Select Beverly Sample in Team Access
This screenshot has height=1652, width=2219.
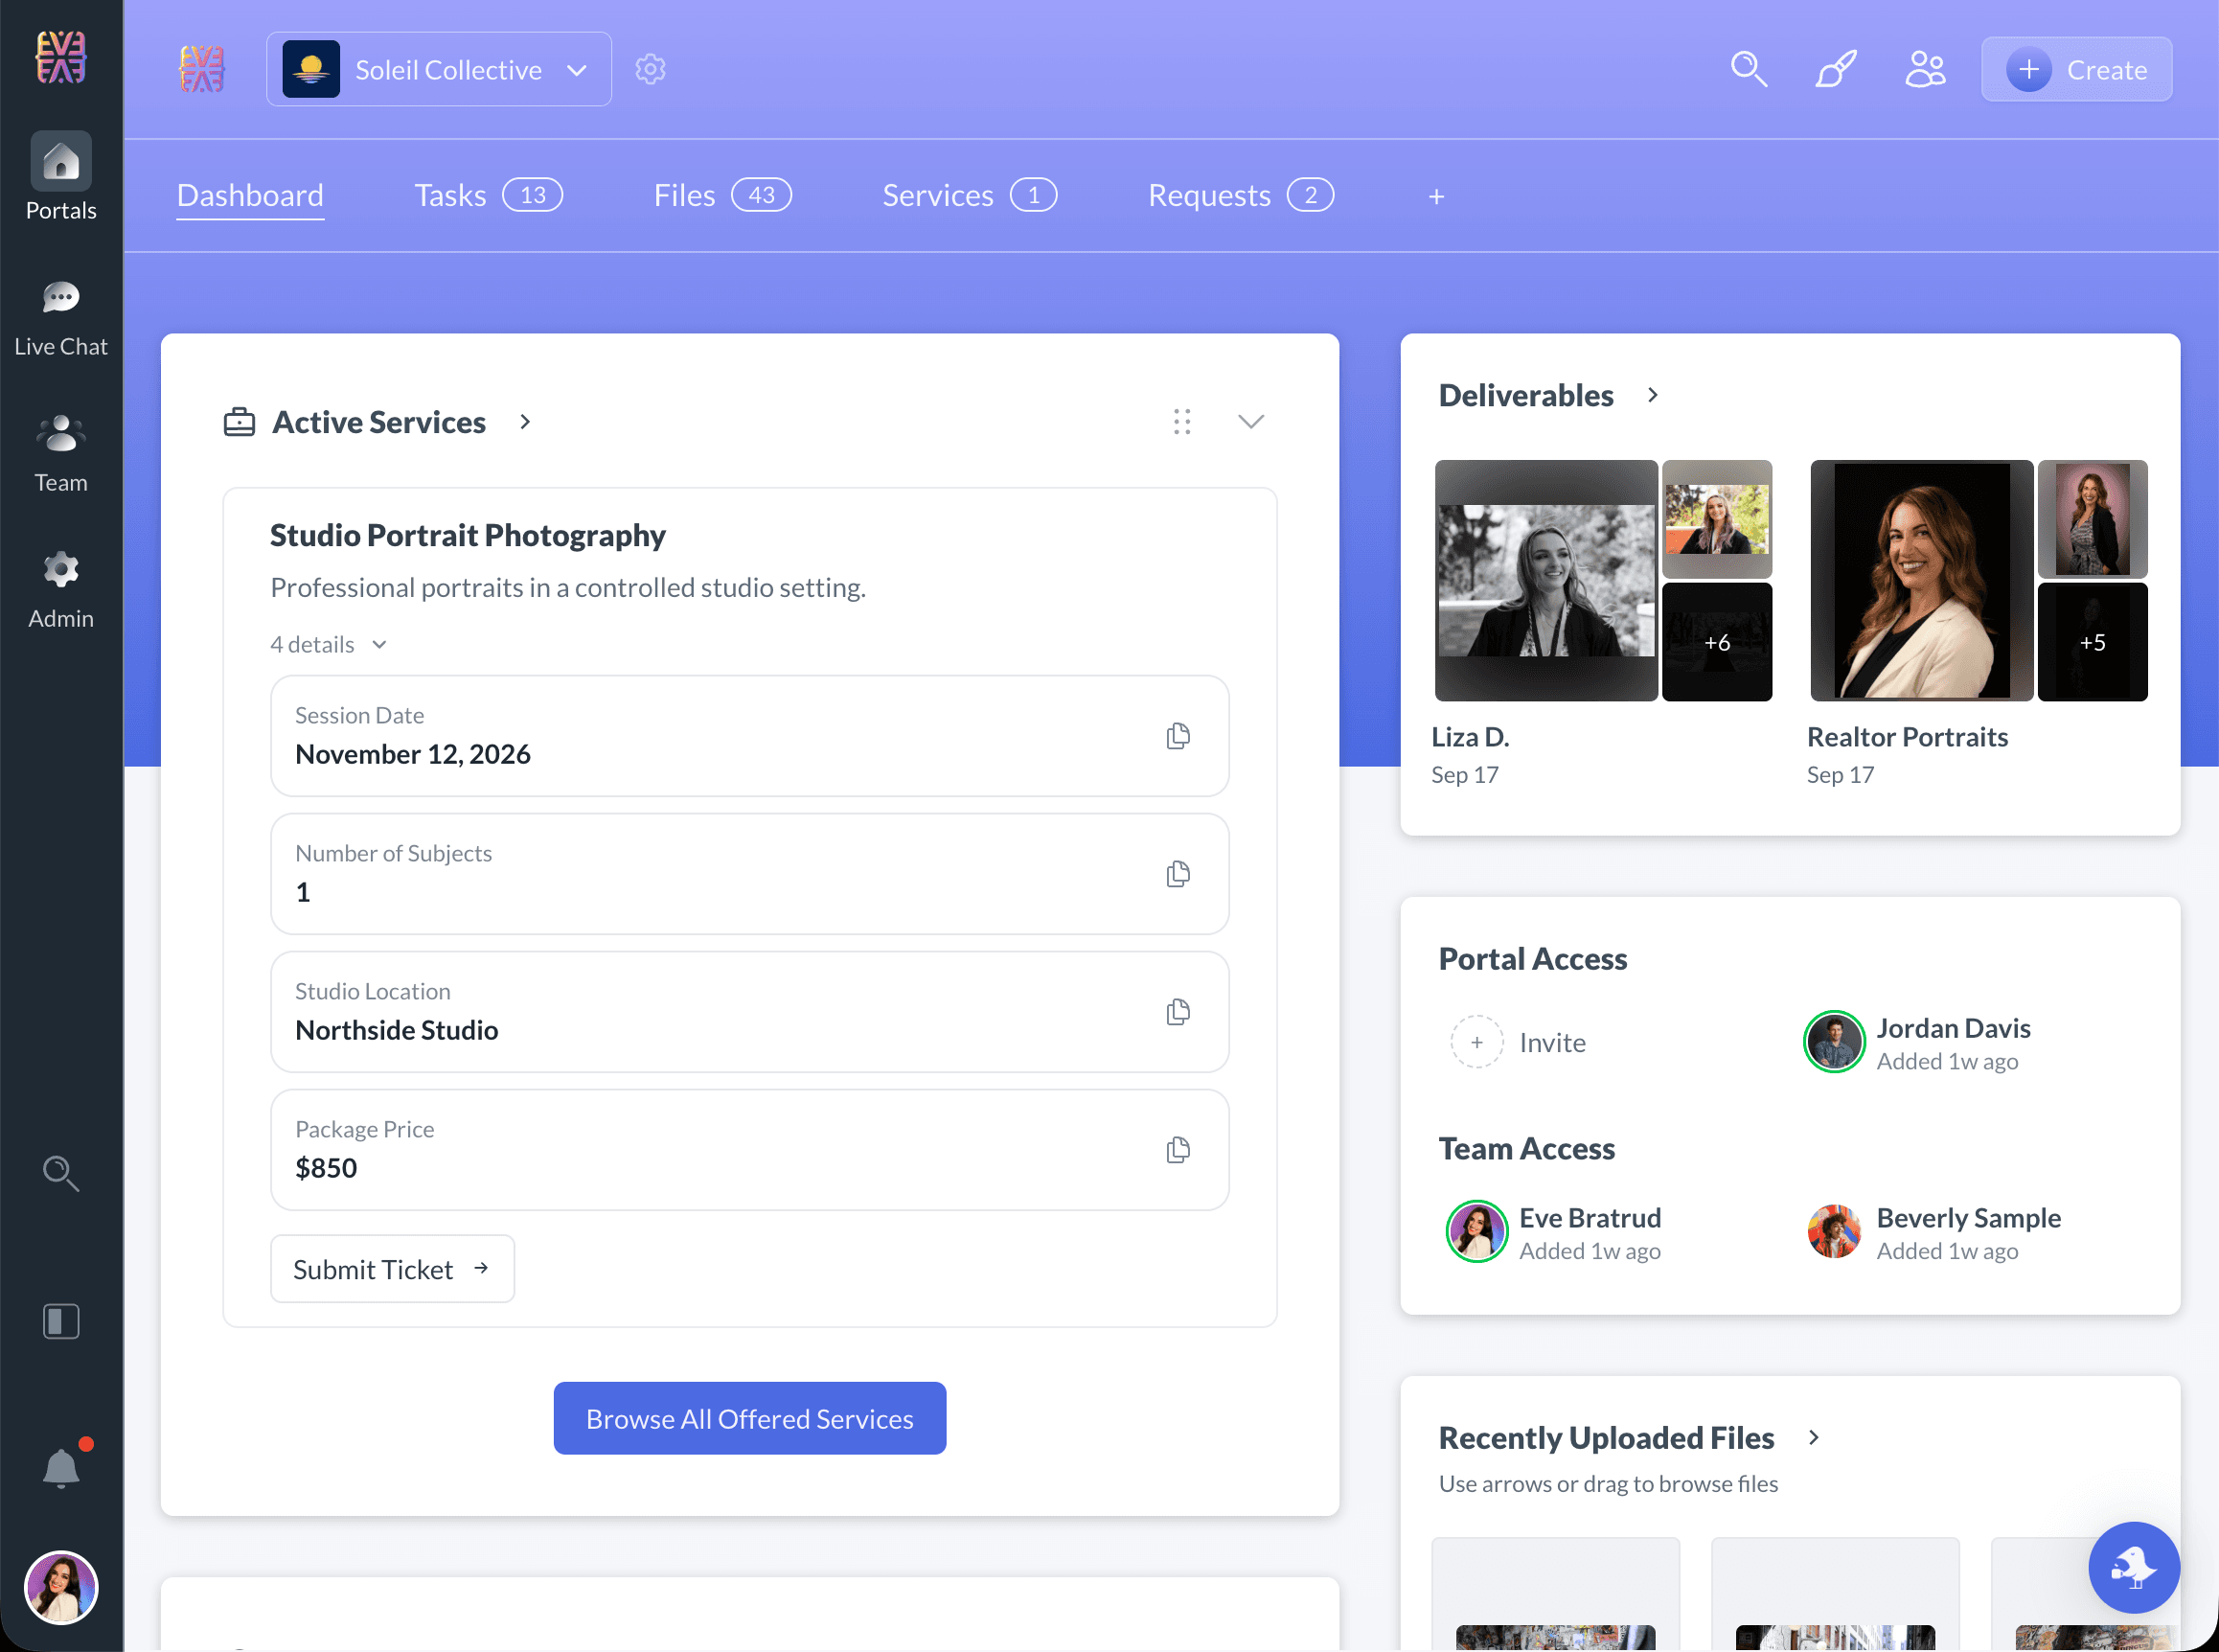[1934, 1233]
